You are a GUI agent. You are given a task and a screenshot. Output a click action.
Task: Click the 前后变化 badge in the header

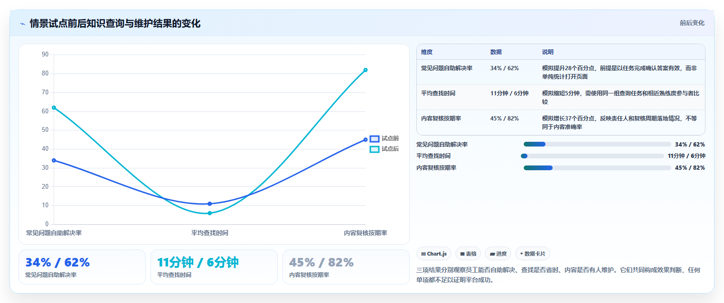(692, 23)
